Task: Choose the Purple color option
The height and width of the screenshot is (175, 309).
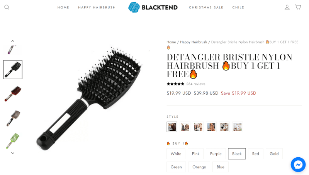Action: [x=216, y=153]
